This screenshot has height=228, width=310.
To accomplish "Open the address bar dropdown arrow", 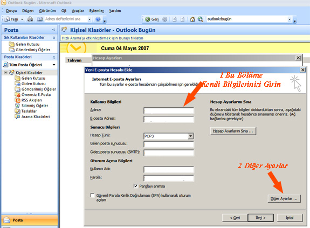I will click(290, 19).
